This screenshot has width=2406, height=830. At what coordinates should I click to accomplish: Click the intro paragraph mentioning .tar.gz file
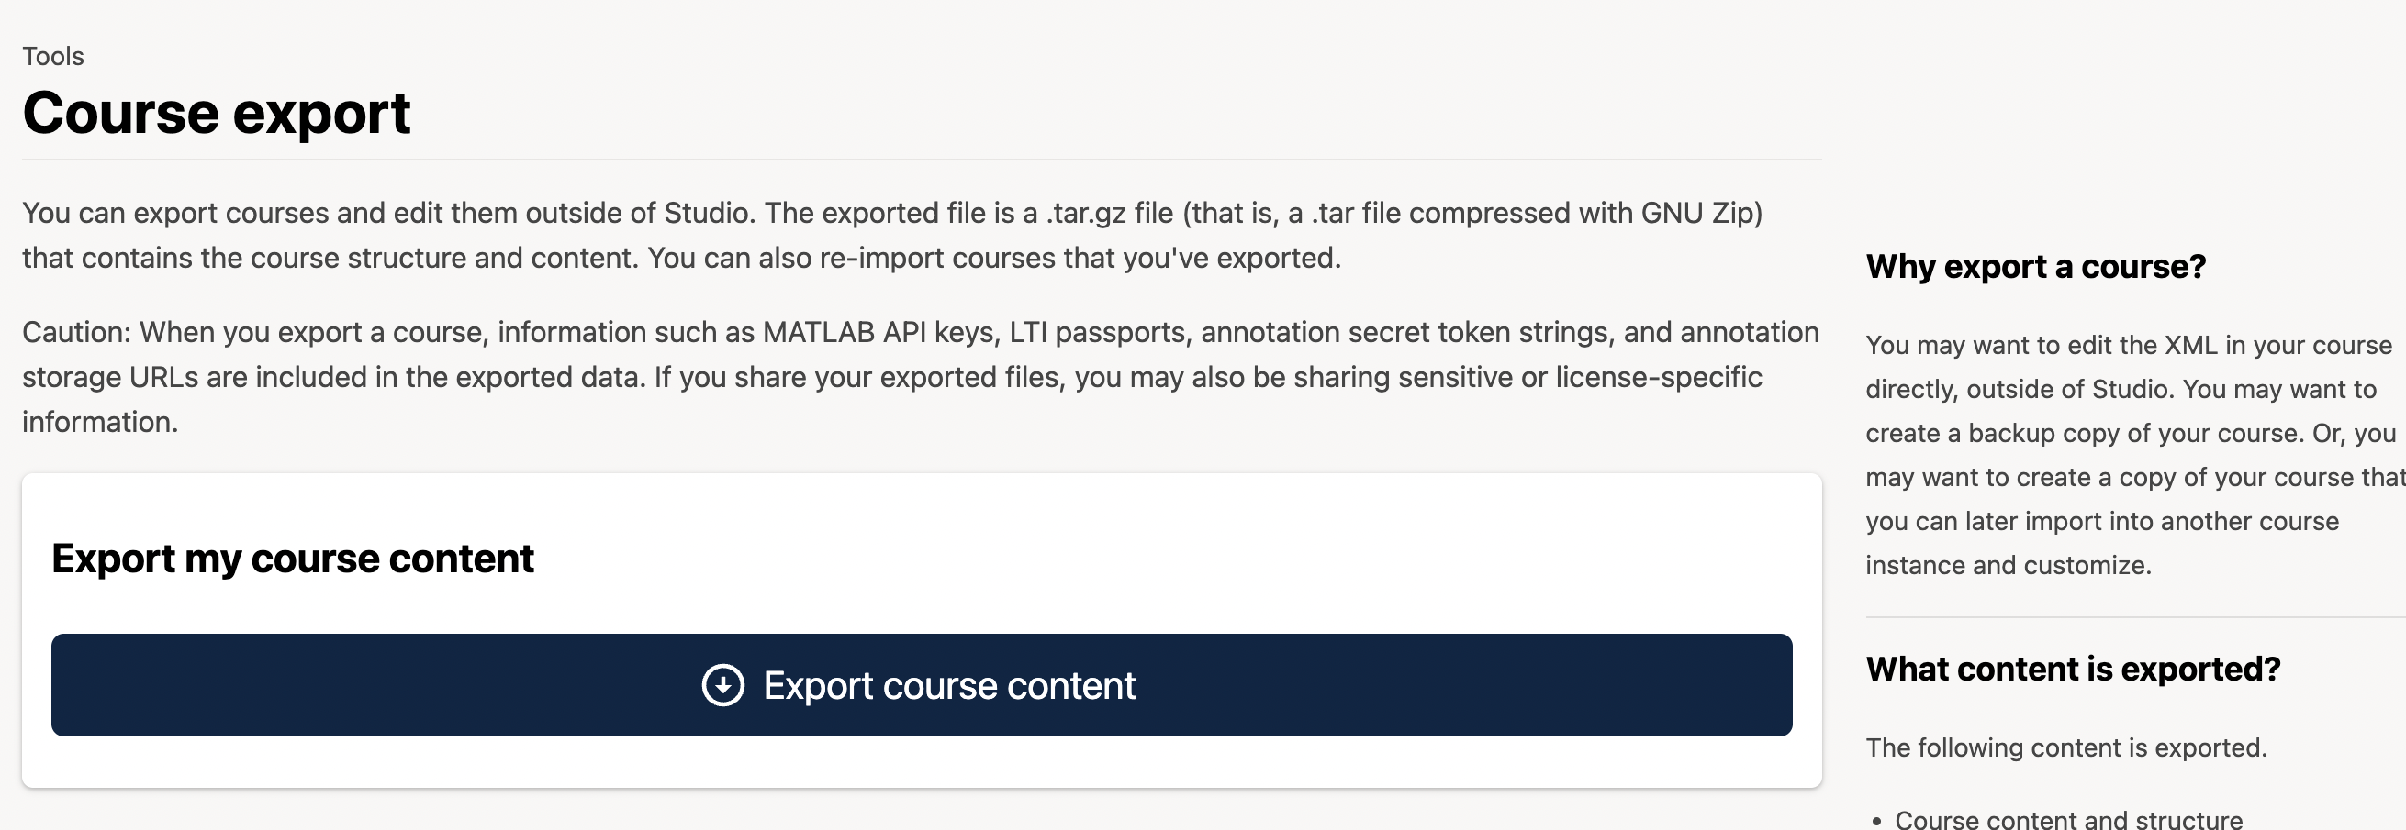coord(892,236)
